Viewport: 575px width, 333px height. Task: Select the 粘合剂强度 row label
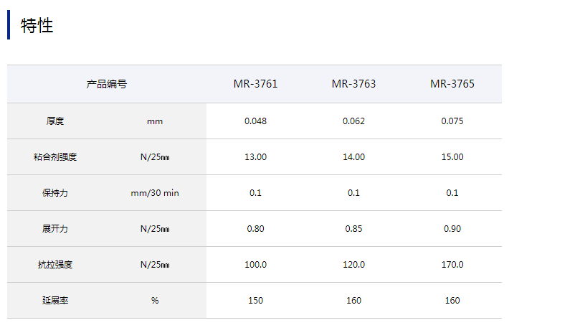pyautogui.click(x=55, y=156)
